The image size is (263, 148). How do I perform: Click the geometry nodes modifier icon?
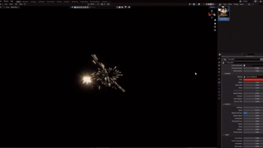(225, 60)
